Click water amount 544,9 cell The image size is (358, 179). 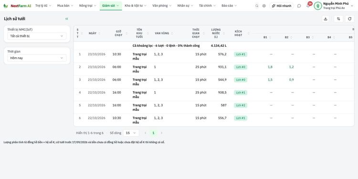tap(222, 80)
